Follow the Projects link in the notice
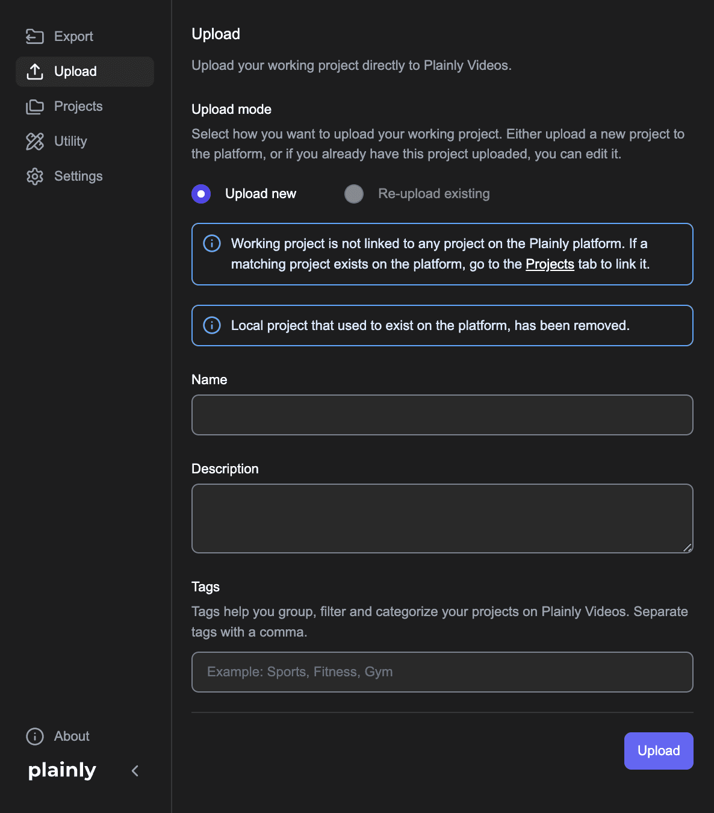The width and height of the screenshot is (714, 813). point(550,264)
